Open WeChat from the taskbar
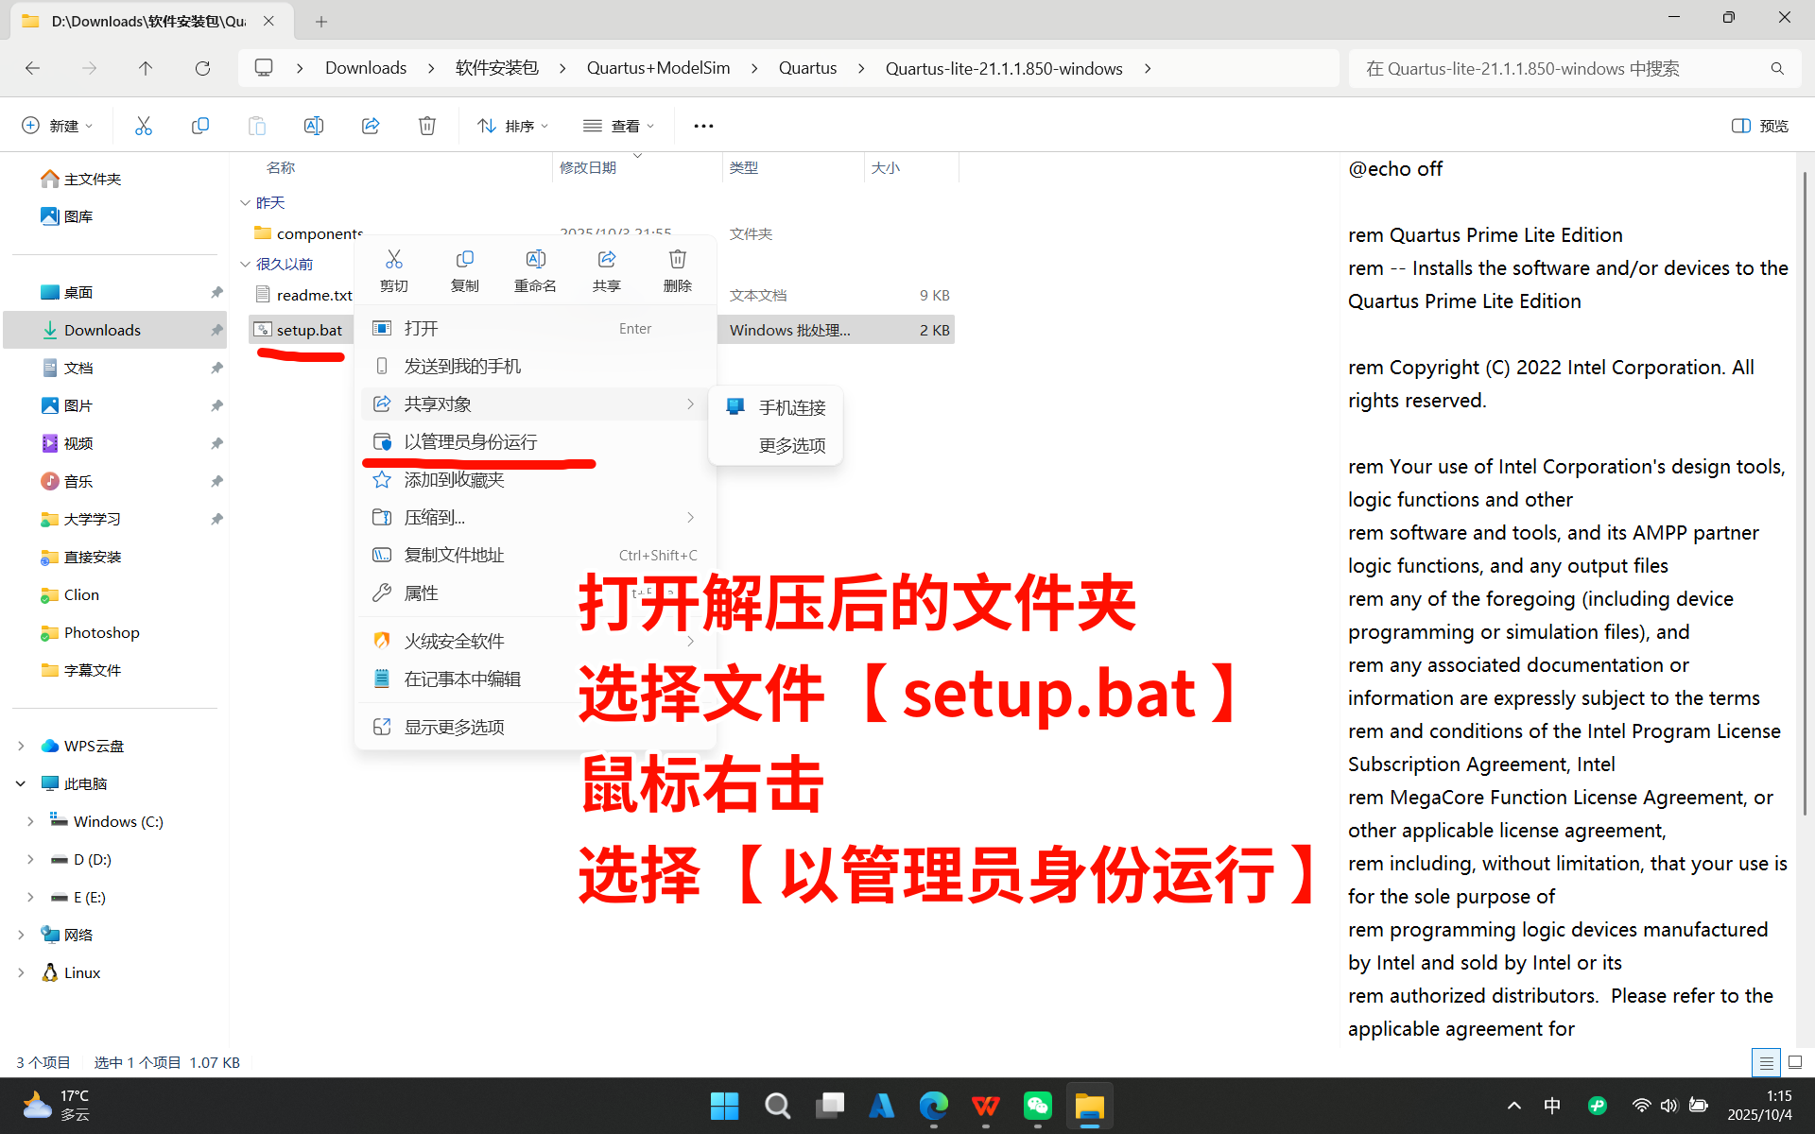 pyautogui.click(x=1037, y=1106)
